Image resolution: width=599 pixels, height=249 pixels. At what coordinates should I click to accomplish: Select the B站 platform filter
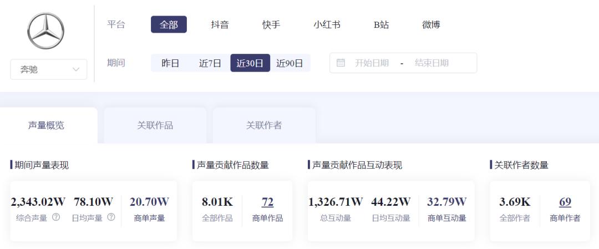381,24
